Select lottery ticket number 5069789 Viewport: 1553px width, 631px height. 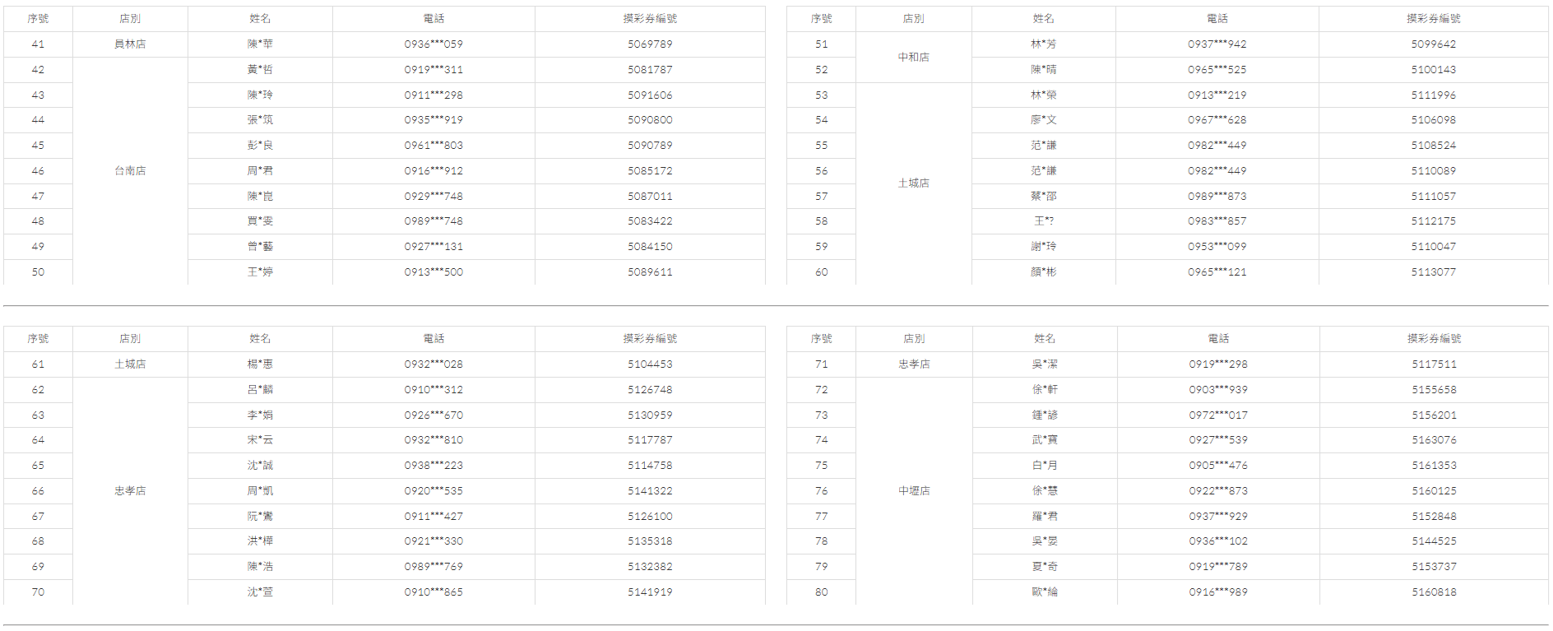650,44
